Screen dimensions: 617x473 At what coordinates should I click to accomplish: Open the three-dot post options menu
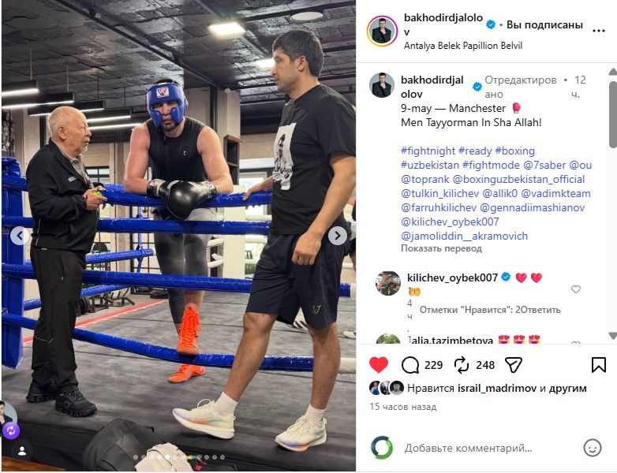pos(599,31)
